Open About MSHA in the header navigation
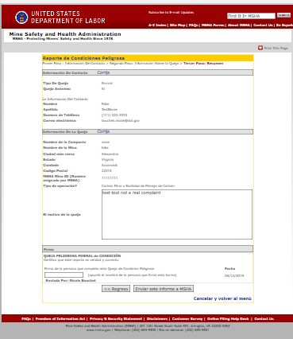Image resolution: width=293 pixels, height=339 pixels. (x=239, y=25)
